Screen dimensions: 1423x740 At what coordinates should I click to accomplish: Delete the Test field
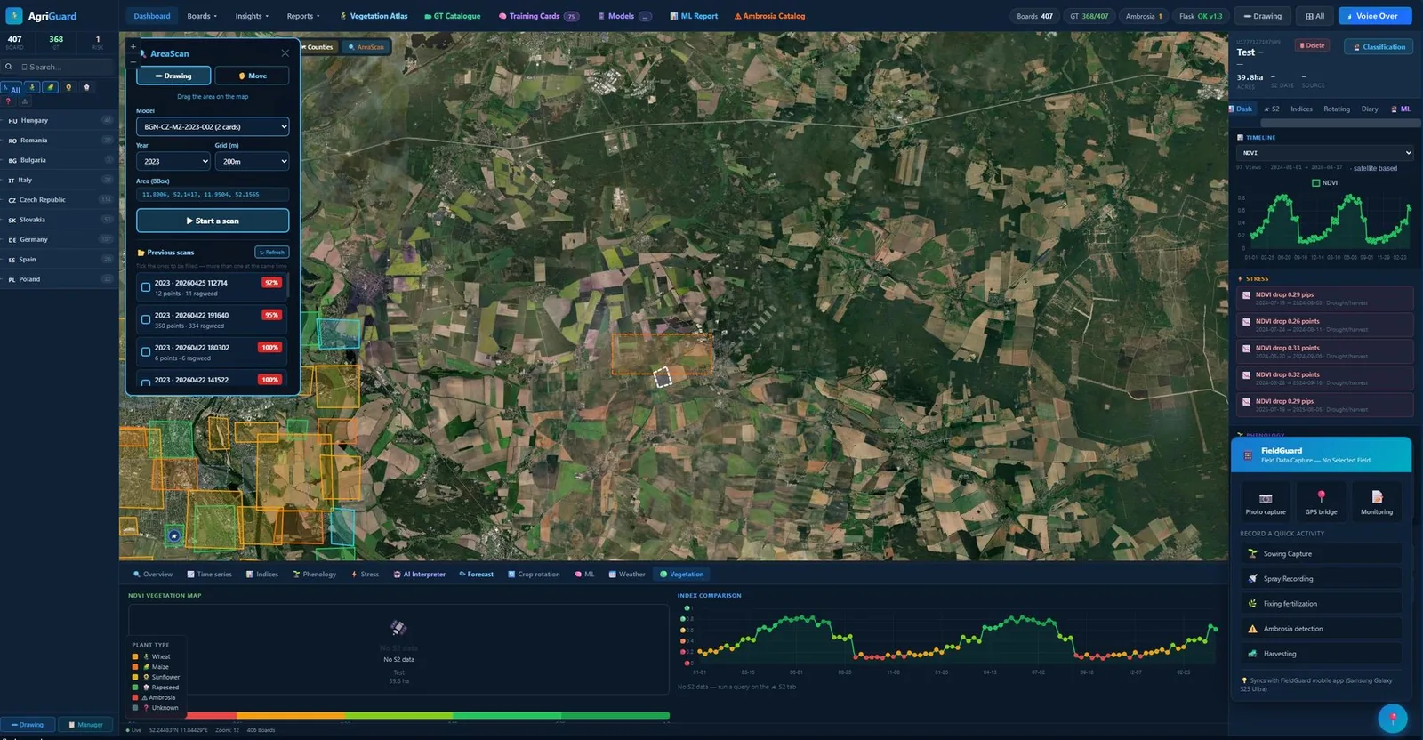point(1312,45)
